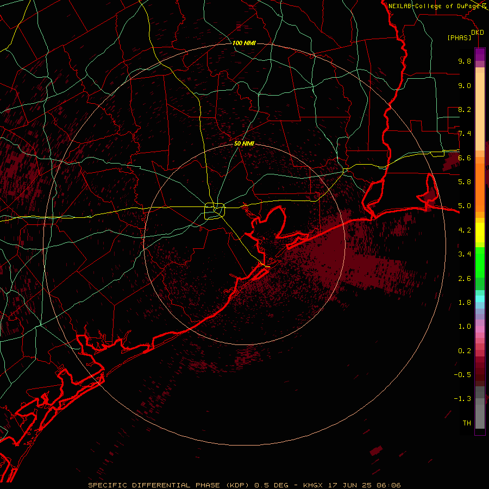Pick the cyan segment of the color bar

480,298
